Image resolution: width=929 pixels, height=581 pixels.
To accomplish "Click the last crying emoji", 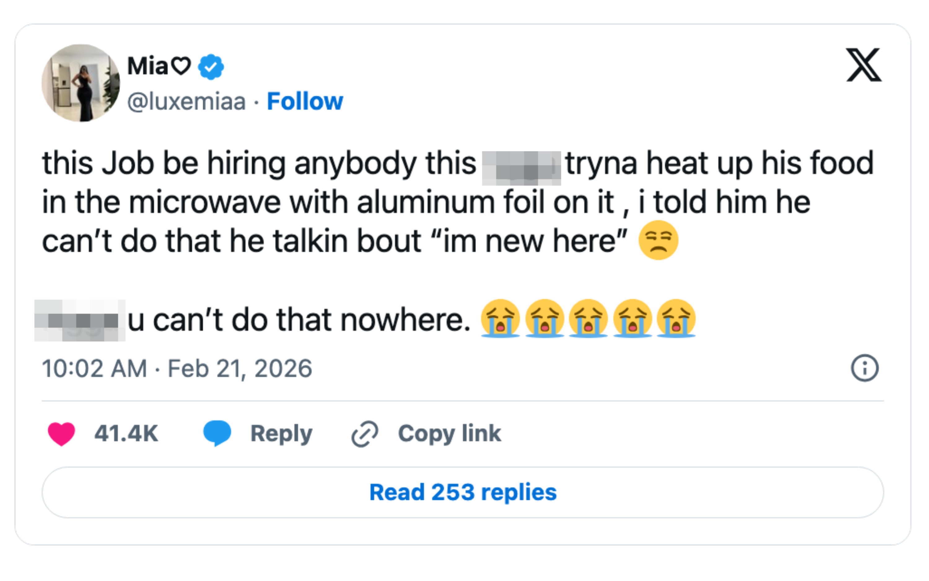I will [x=676, y=319].
